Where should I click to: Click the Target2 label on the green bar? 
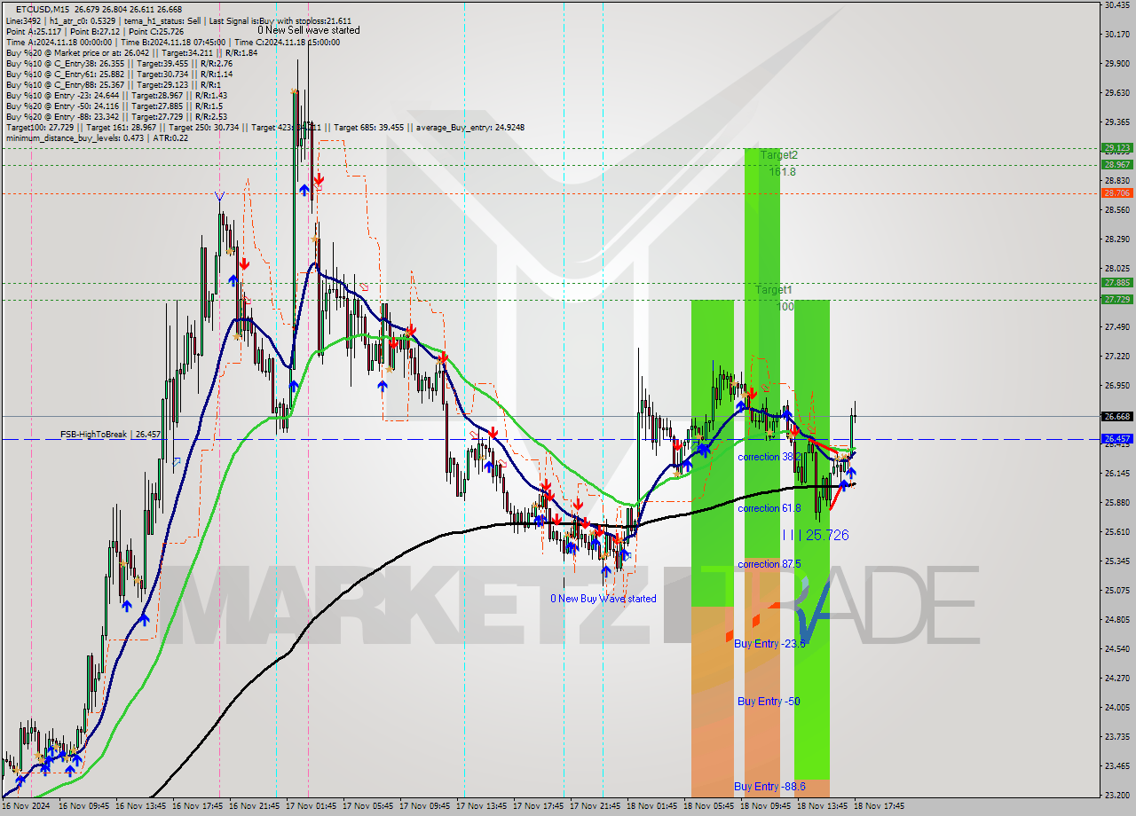click(778, 154)
